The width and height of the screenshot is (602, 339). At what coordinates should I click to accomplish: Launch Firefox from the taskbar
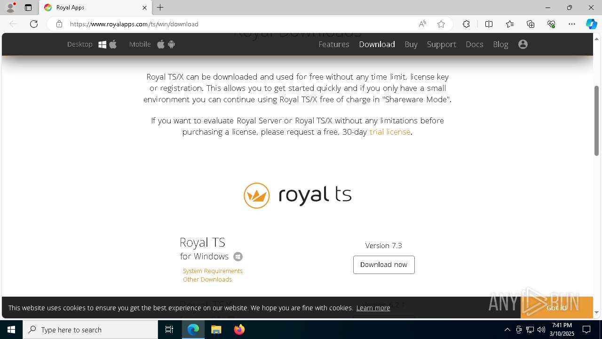click(x=239, y=330)
